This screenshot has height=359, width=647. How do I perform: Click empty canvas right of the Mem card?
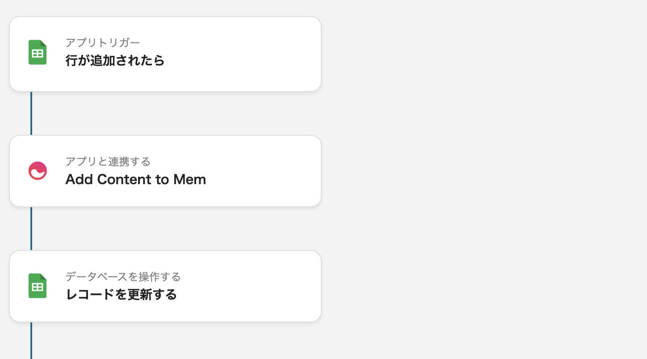469,171
